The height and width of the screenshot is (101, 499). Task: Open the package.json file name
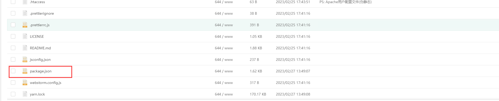pos(41,71)
